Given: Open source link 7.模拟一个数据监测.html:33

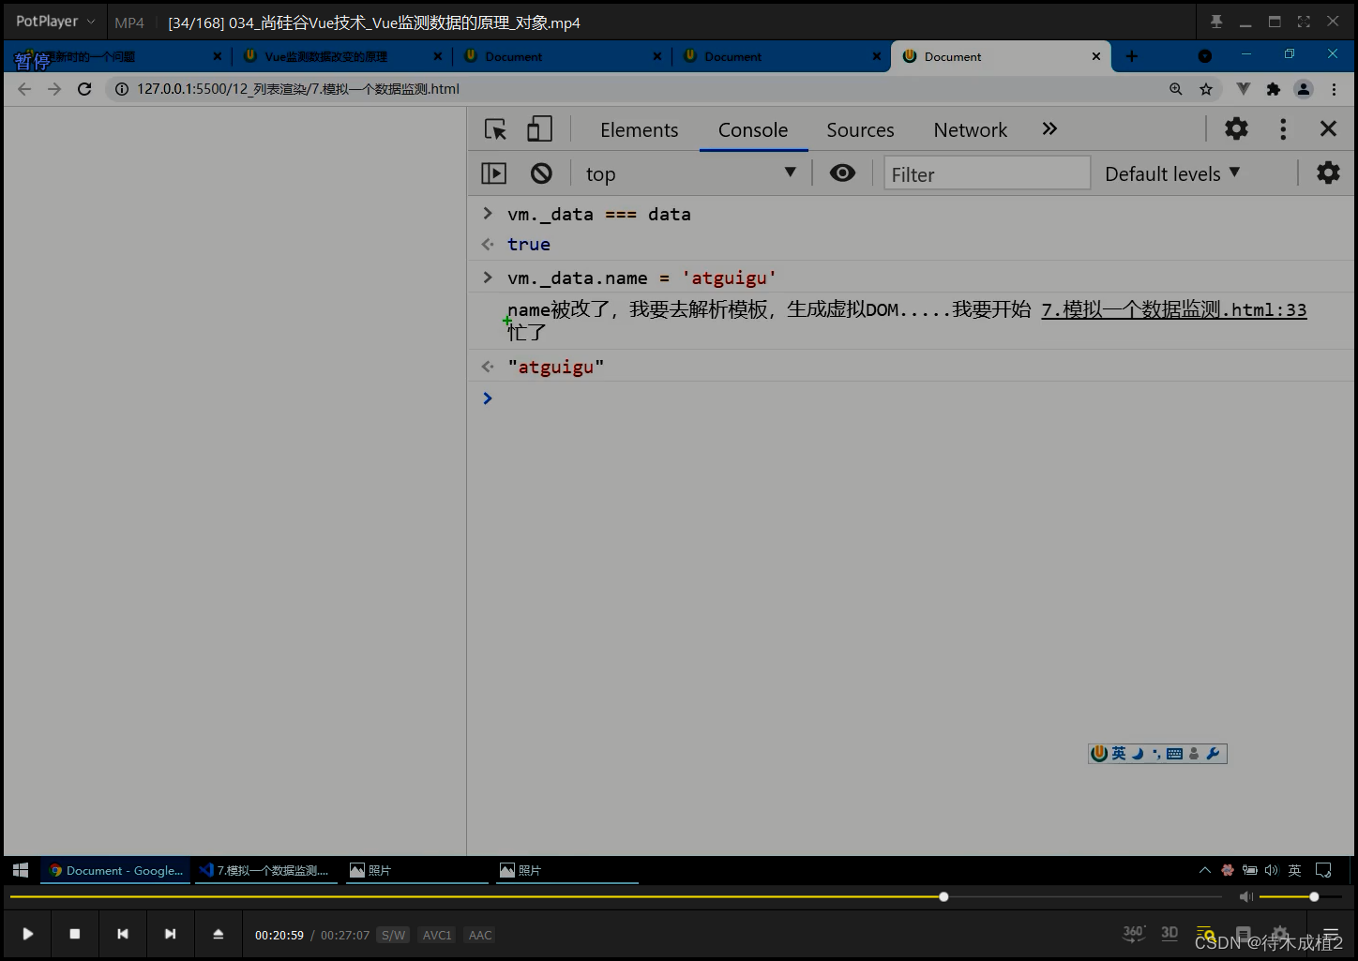Looking at the screenshot, I should [x=1173, y=309].
